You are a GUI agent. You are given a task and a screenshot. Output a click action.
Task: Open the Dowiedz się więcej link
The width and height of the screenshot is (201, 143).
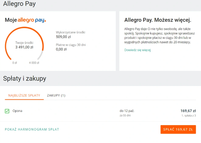pyautogui.click(x=137, y=50)
